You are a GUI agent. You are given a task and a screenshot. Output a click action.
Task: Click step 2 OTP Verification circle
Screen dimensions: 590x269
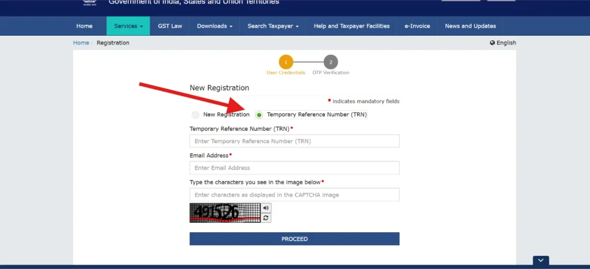point(330,62)
